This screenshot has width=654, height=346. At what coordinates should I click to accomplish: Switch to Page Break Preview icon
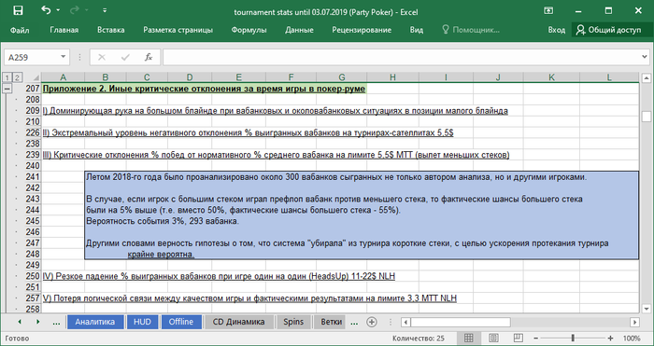coord(518,338)
